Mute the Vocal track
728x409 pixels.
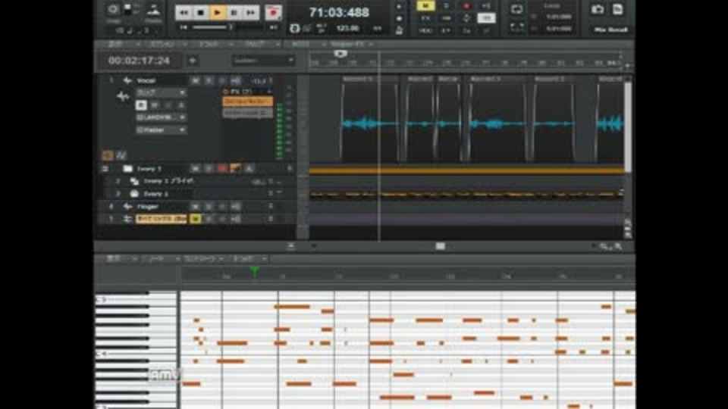pyautogui.click(x=196, y=81)
